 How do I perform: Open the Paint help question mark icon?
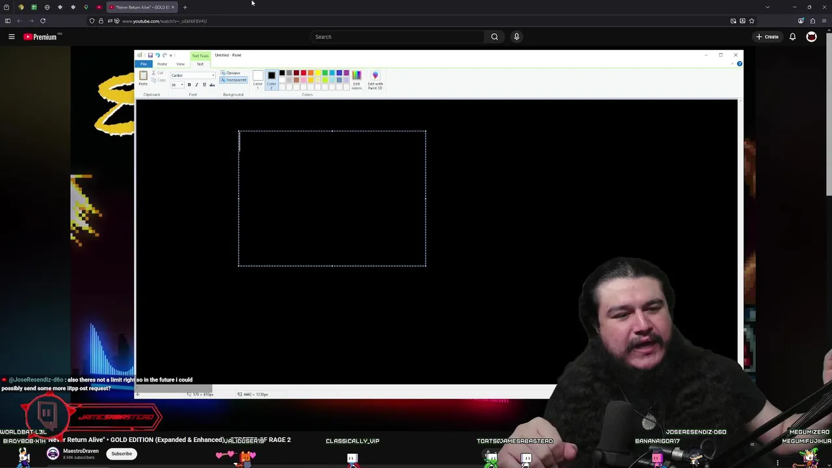pos(739,64)
